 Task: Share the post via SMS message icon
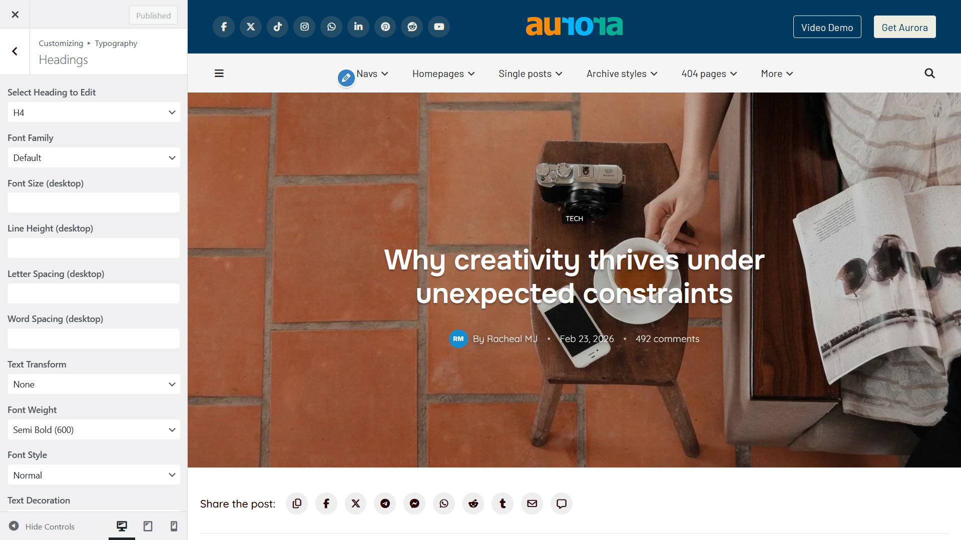(x=562, y=503)
